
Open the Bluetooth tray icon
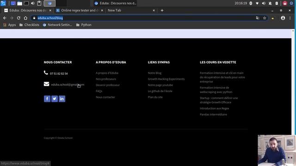click(251, 3)
